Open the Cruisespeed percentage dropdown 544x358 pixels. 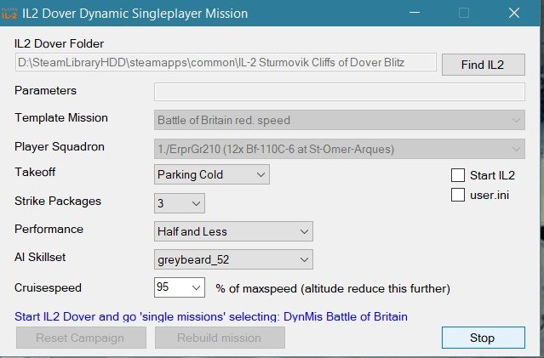pos(180,287)
